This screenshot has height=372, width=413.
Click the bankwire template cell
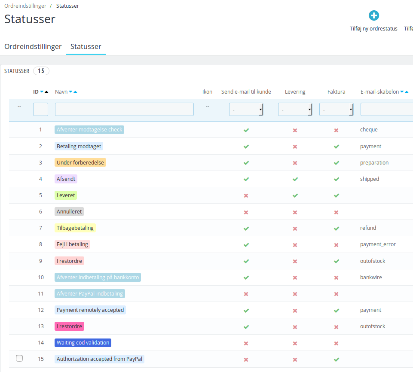pyautogui.click(x=371, y=277)
